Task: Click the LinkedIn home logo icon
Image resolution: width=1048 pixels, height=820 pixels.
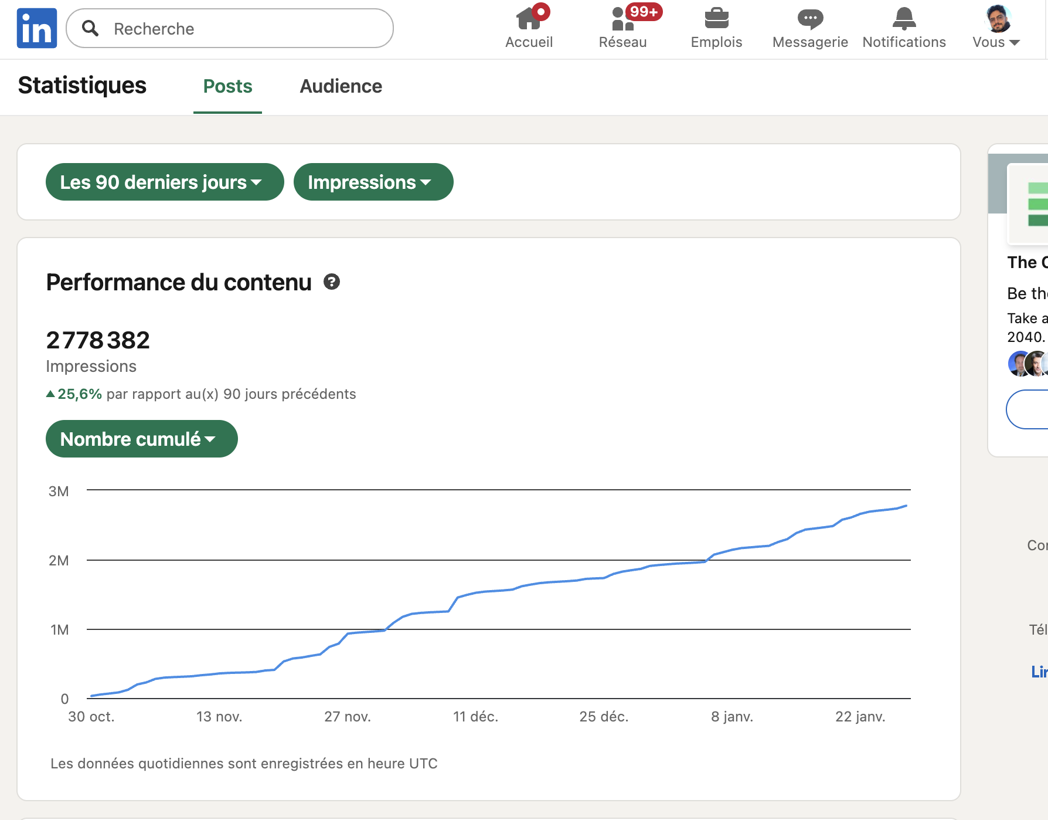Action: coord(36,28)
